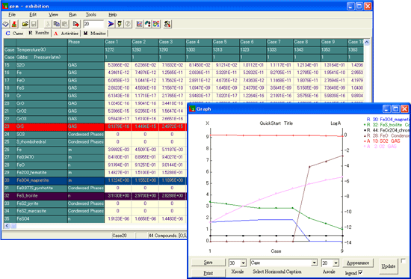Click the open folder toolbar icon
The image size is (411, 279).
[25, 24]
